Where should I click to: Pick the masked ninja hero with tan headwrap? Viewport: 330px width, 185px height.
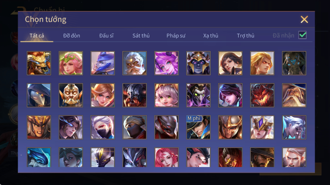coord(134,127)
